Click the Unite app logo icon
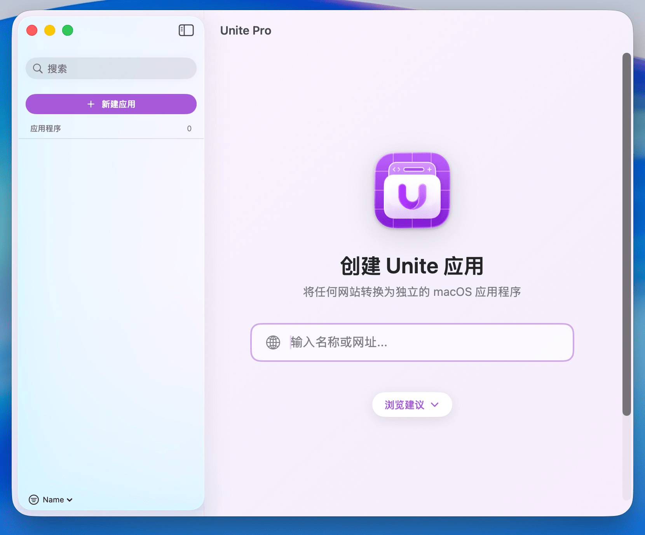645x535 pixels. tap(412, 191)
